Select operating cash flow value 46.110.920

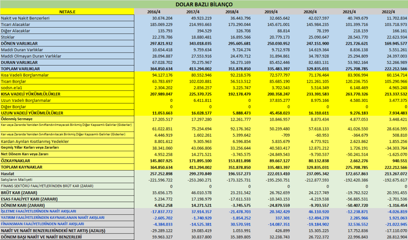pyautogui.click(x=318, y=212)
